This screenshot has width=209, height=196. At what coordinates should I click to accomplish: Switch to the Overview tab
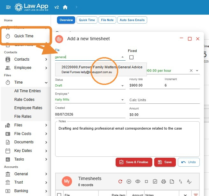(66, 20)
